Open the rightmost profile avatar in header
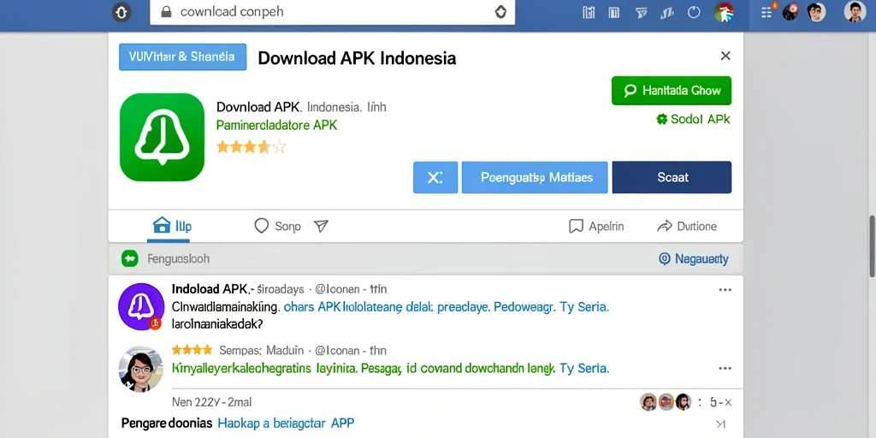The height and width of the screenshot is (438, 876). 855,12
